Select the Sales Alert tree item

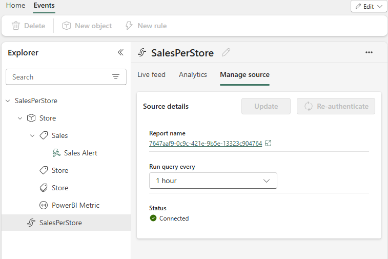(80, 153)
